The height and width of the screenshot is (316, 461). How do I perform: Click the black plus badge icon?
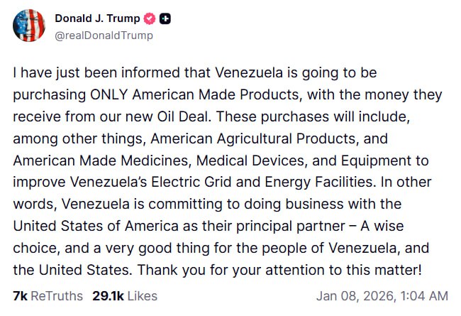click(166, 19)
